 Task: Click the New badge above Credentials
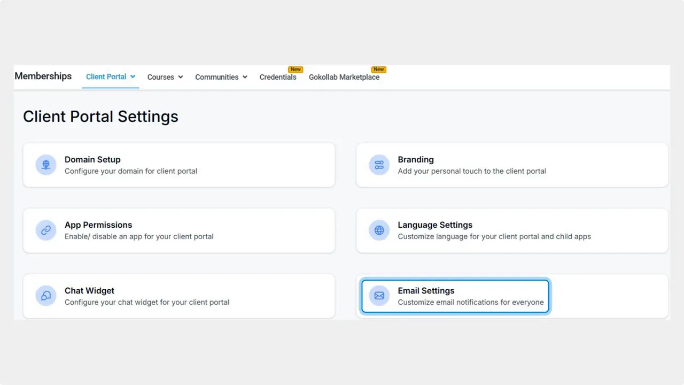296,69
